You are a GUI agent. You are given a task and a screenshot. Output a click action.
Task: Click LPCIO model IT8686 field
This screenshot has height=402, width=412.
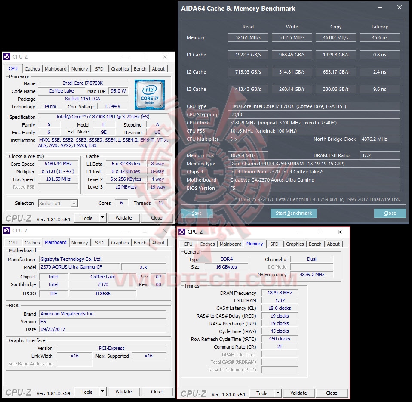(103, 294)
